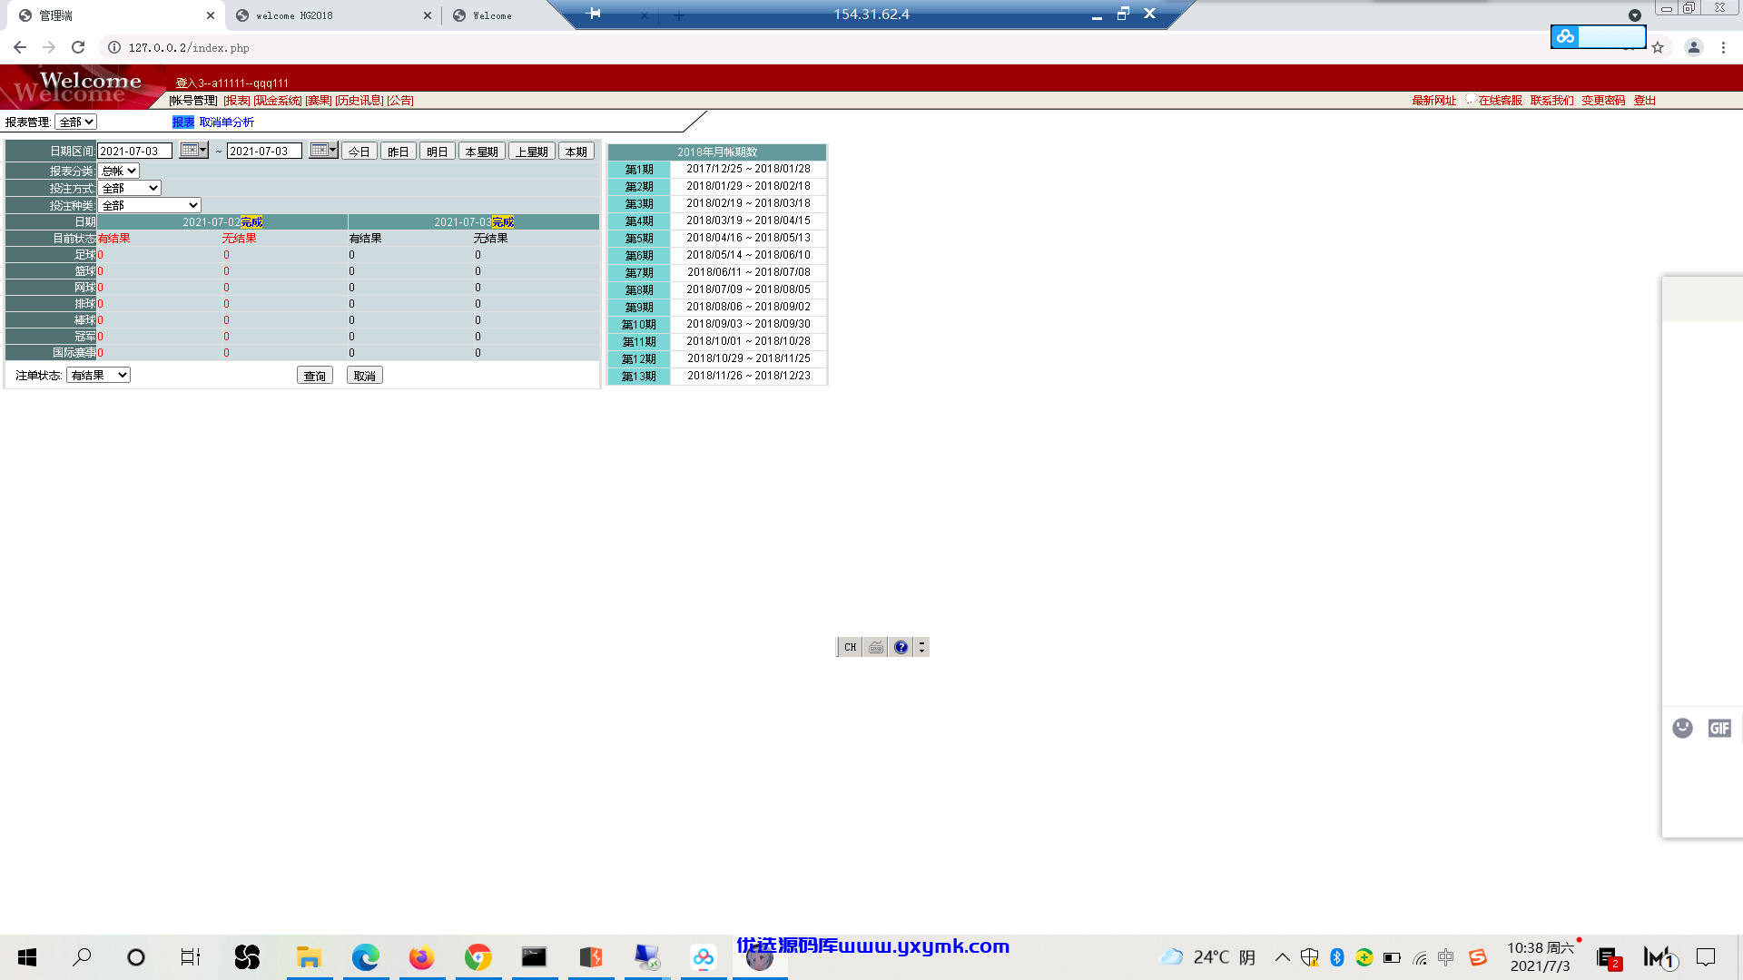Image resolution: width=1743 pixels, height=980 pixels.
Task: Click the 登出 logout link
Action: tap(1645, 101)
